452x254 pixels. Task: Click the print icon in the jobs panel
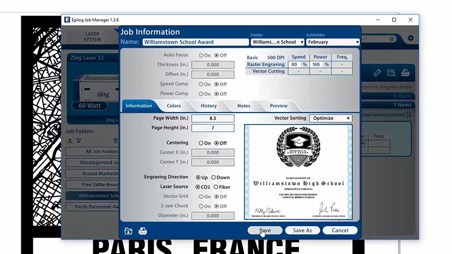click(x=405, y=72)
